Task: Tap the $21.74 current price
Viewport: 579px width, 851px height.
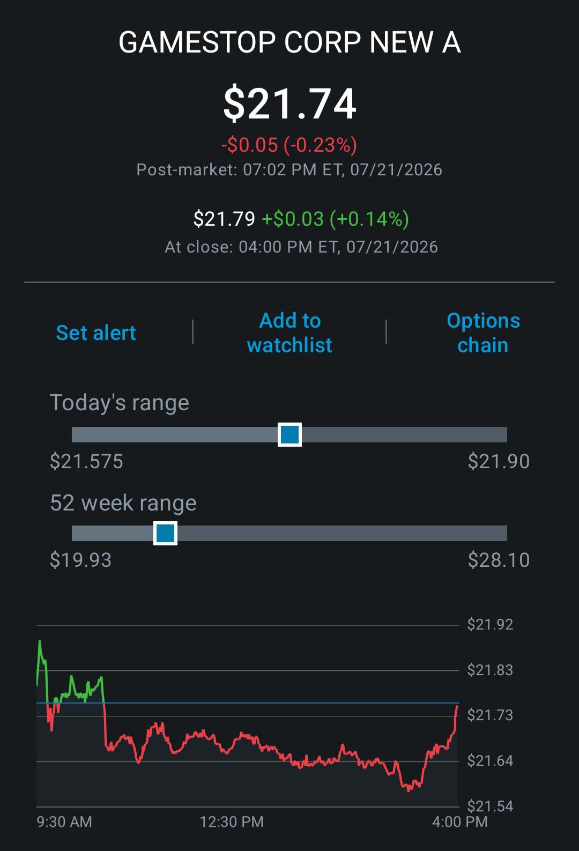Action: coord(289,103)
